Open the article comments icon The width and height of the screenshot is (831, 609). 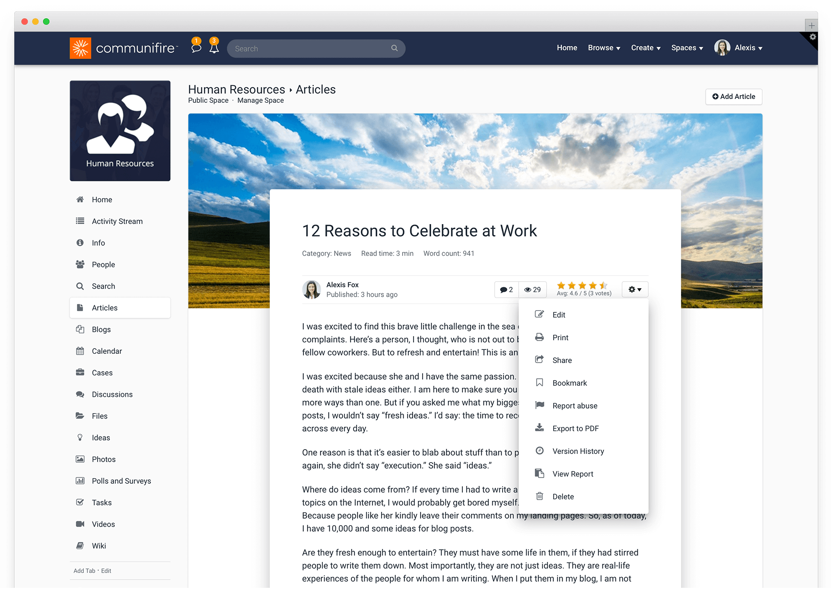(506, 289)
